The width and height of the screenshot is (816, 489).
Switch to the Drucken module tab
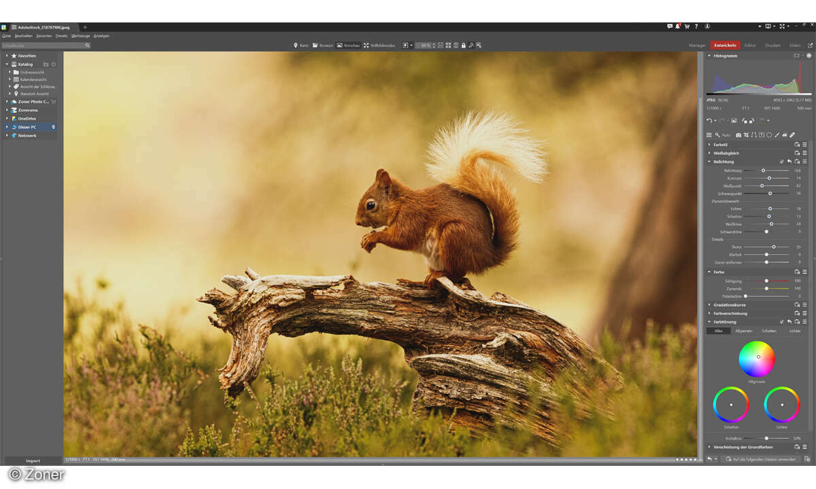(772, 46)
